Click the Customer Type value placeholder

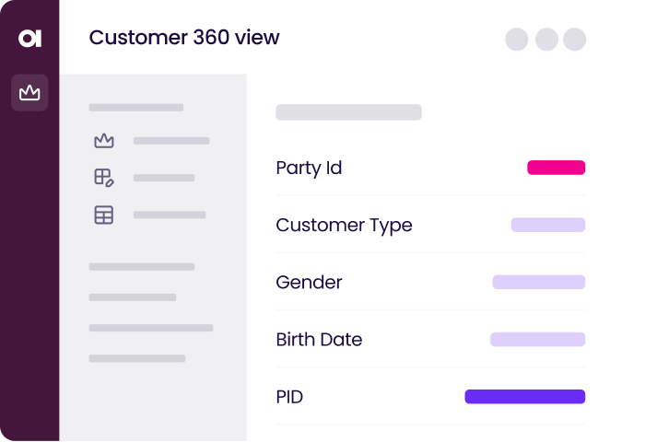tap(548, 225)
